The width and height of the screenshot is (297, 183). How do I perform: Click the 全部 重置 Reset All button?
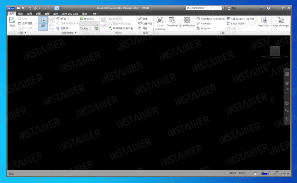click(x=26, y=23)
